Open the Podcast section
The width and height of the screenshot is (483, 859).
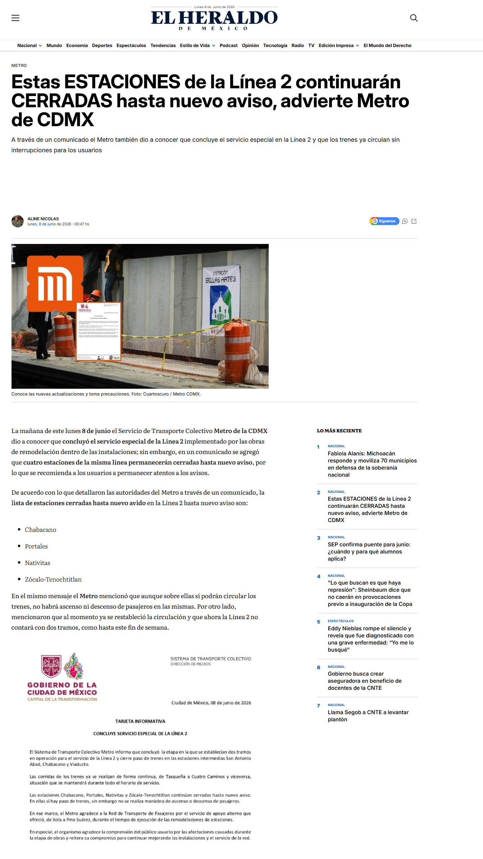pyautogui.click(x=228, y=45)
